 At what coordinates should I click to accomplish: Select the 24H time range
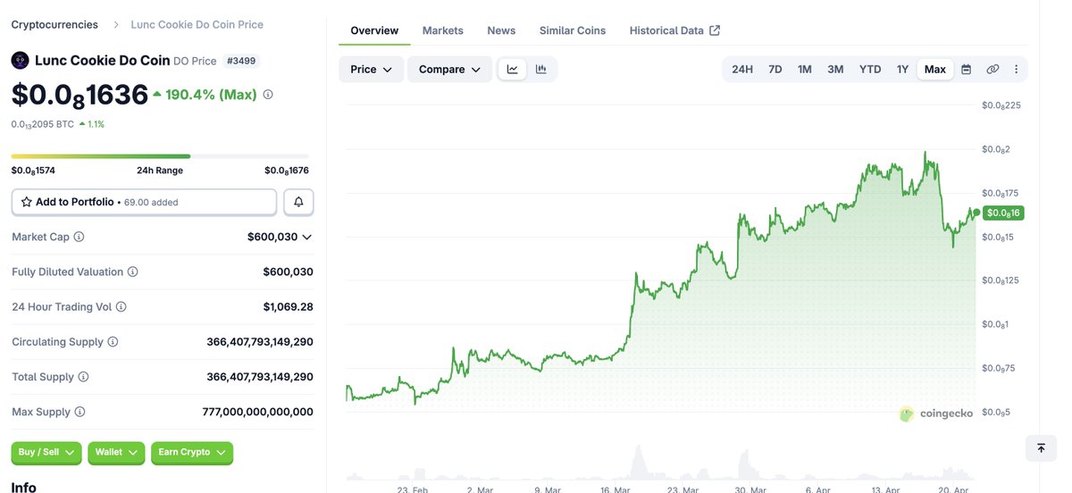point(742,69)
